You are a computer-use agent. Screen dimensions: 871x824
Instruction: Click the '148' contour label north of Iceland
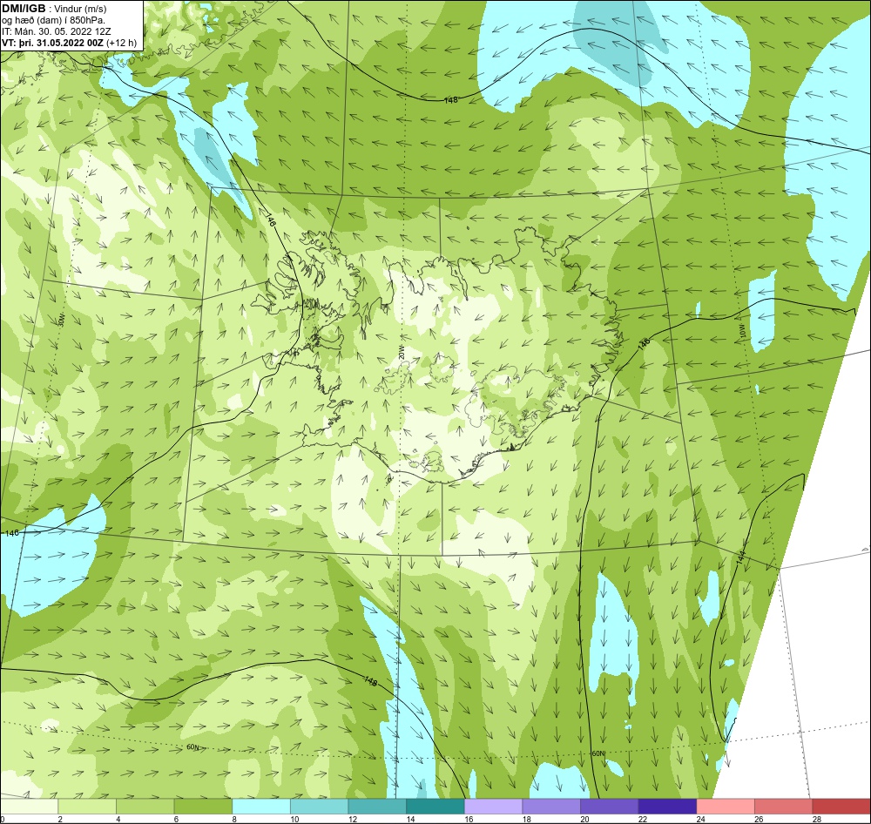(x=451, y=100)
